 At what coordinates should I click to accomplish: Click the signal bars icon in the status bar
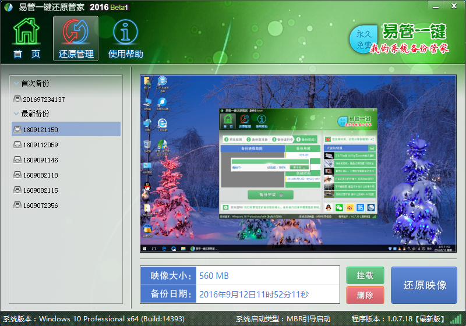[x=456, y=319]
